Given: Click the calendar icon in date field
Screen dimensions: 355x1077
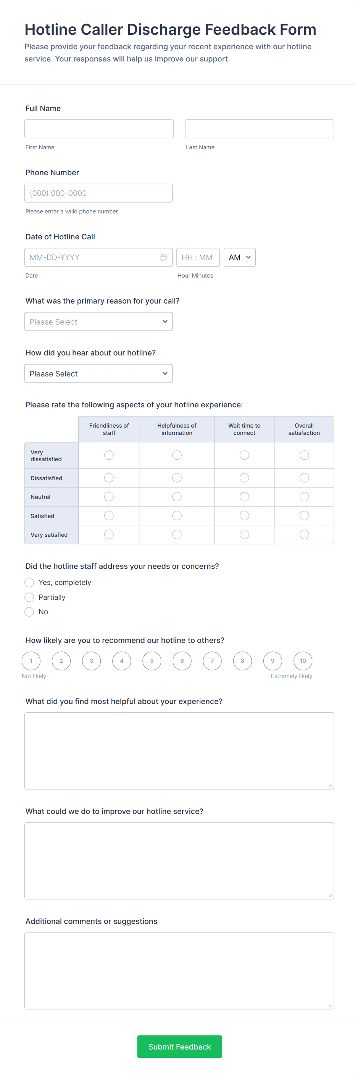Looking at the screenshot, I should pyautogui.click(x=163, y=257).
